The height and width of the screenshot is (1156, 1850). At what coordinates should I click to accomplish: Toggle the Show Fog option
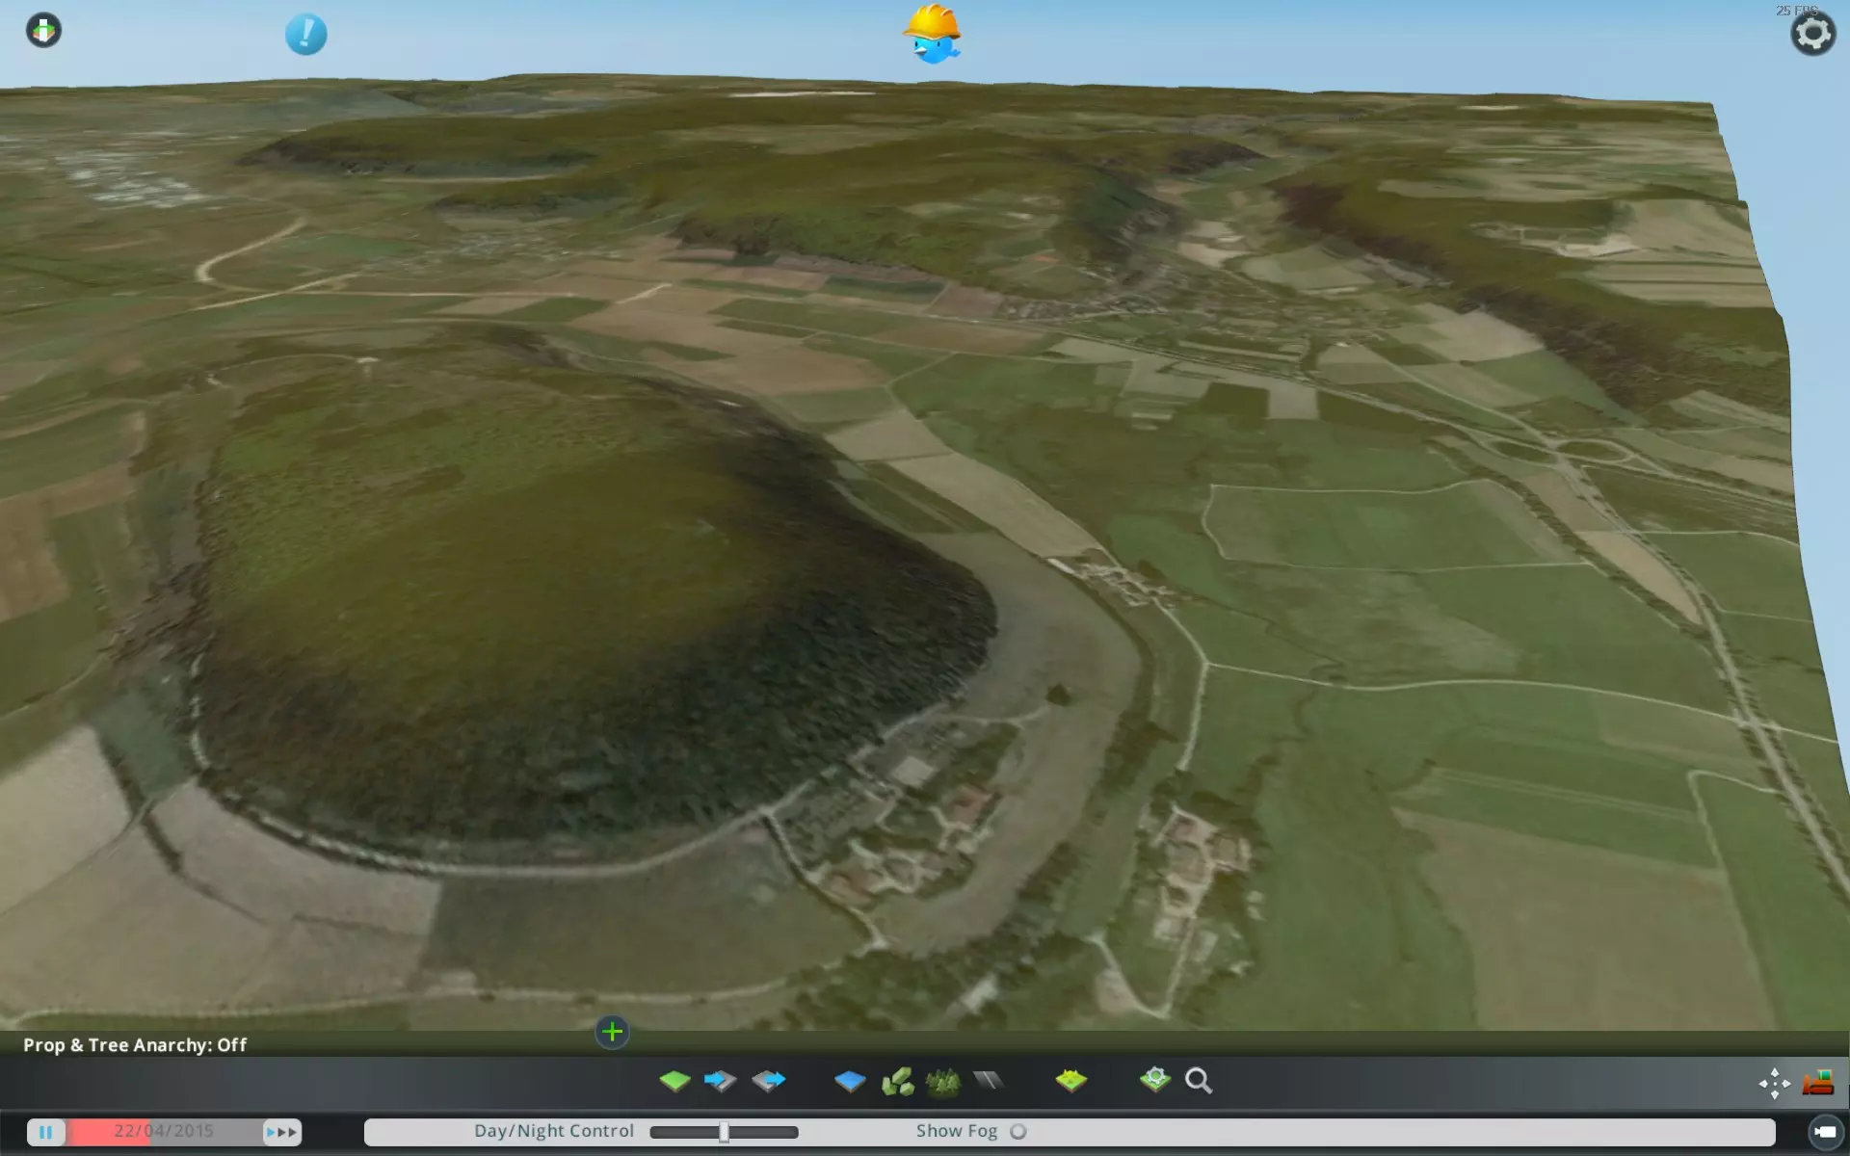1018,1132
